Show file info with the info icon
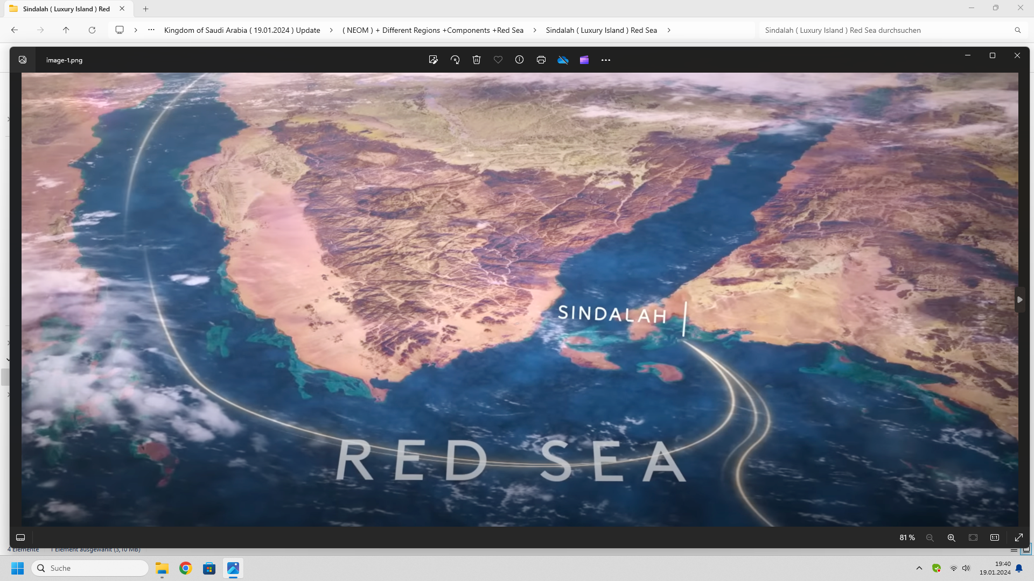Image resolution: width=1034 pixels, height=581 pixels. 519,60
